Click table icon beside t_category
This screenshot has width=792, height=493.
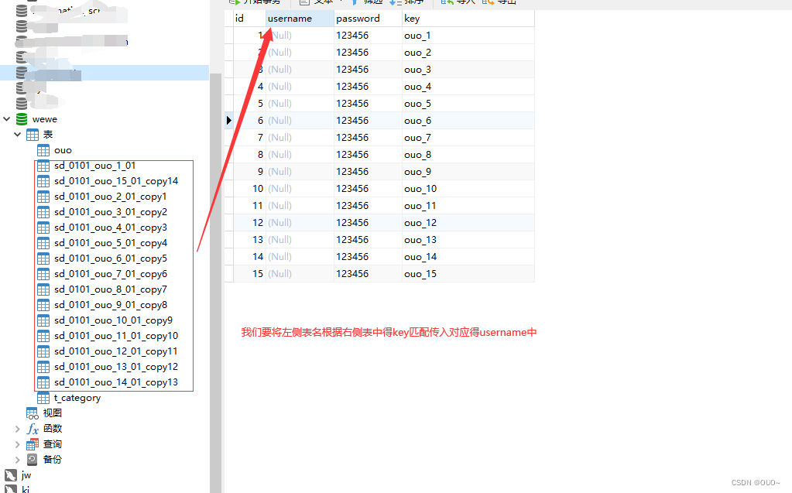click(43, 398)
